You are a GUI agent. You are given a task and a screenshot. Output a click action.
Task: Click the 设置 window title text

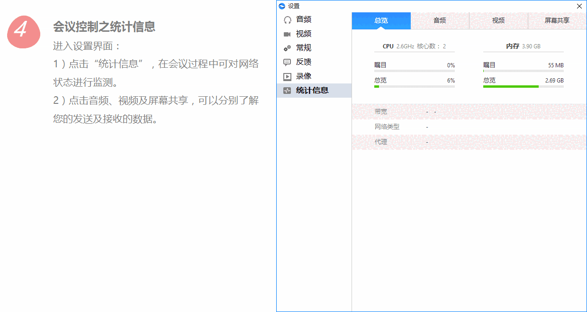294,6
